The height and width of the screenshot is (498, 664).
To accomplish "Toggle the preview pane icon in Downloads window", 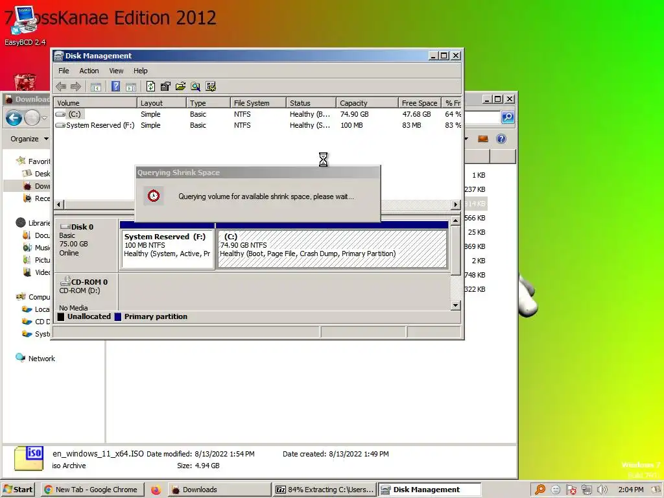I will tap(482, 139).
